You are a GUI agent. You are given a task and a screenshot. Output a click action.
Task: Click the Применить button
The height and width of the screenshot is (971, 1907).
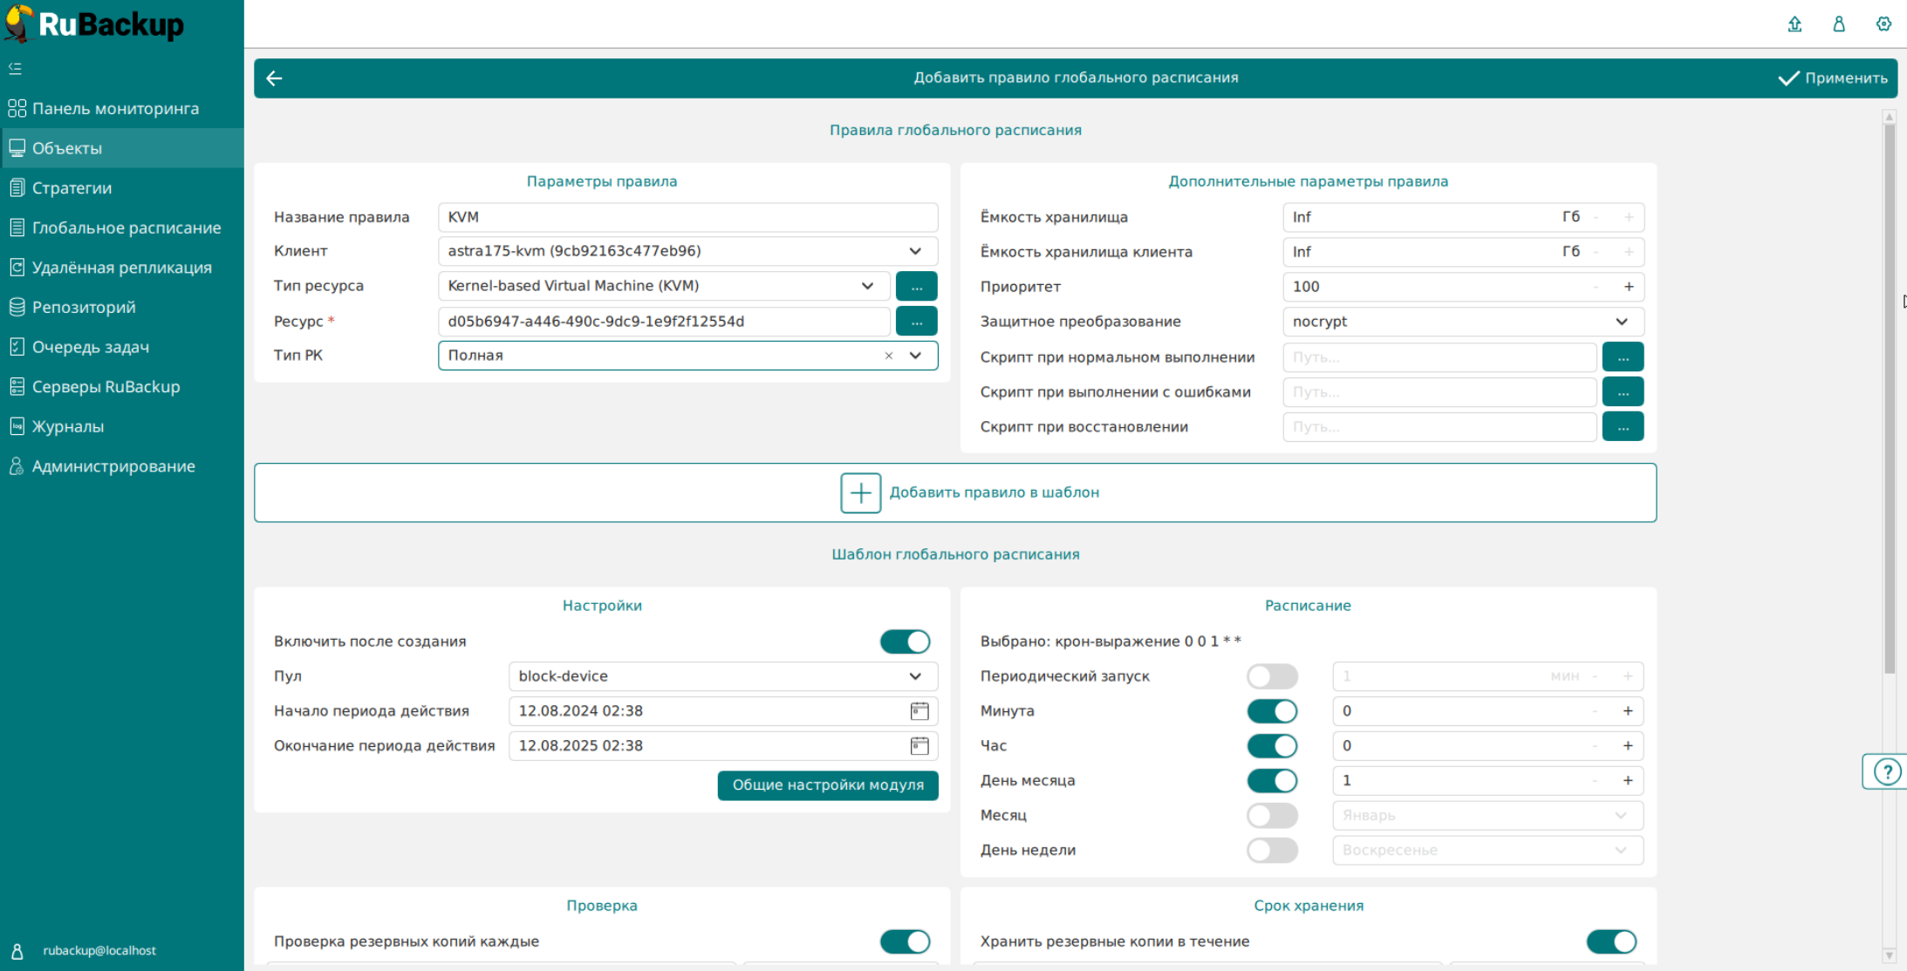tap(1834, 78)
